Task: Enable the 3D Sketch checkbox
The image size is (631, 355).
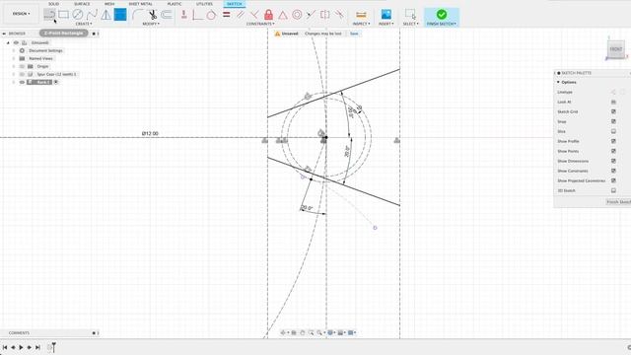Action: (x=613, y=190)
